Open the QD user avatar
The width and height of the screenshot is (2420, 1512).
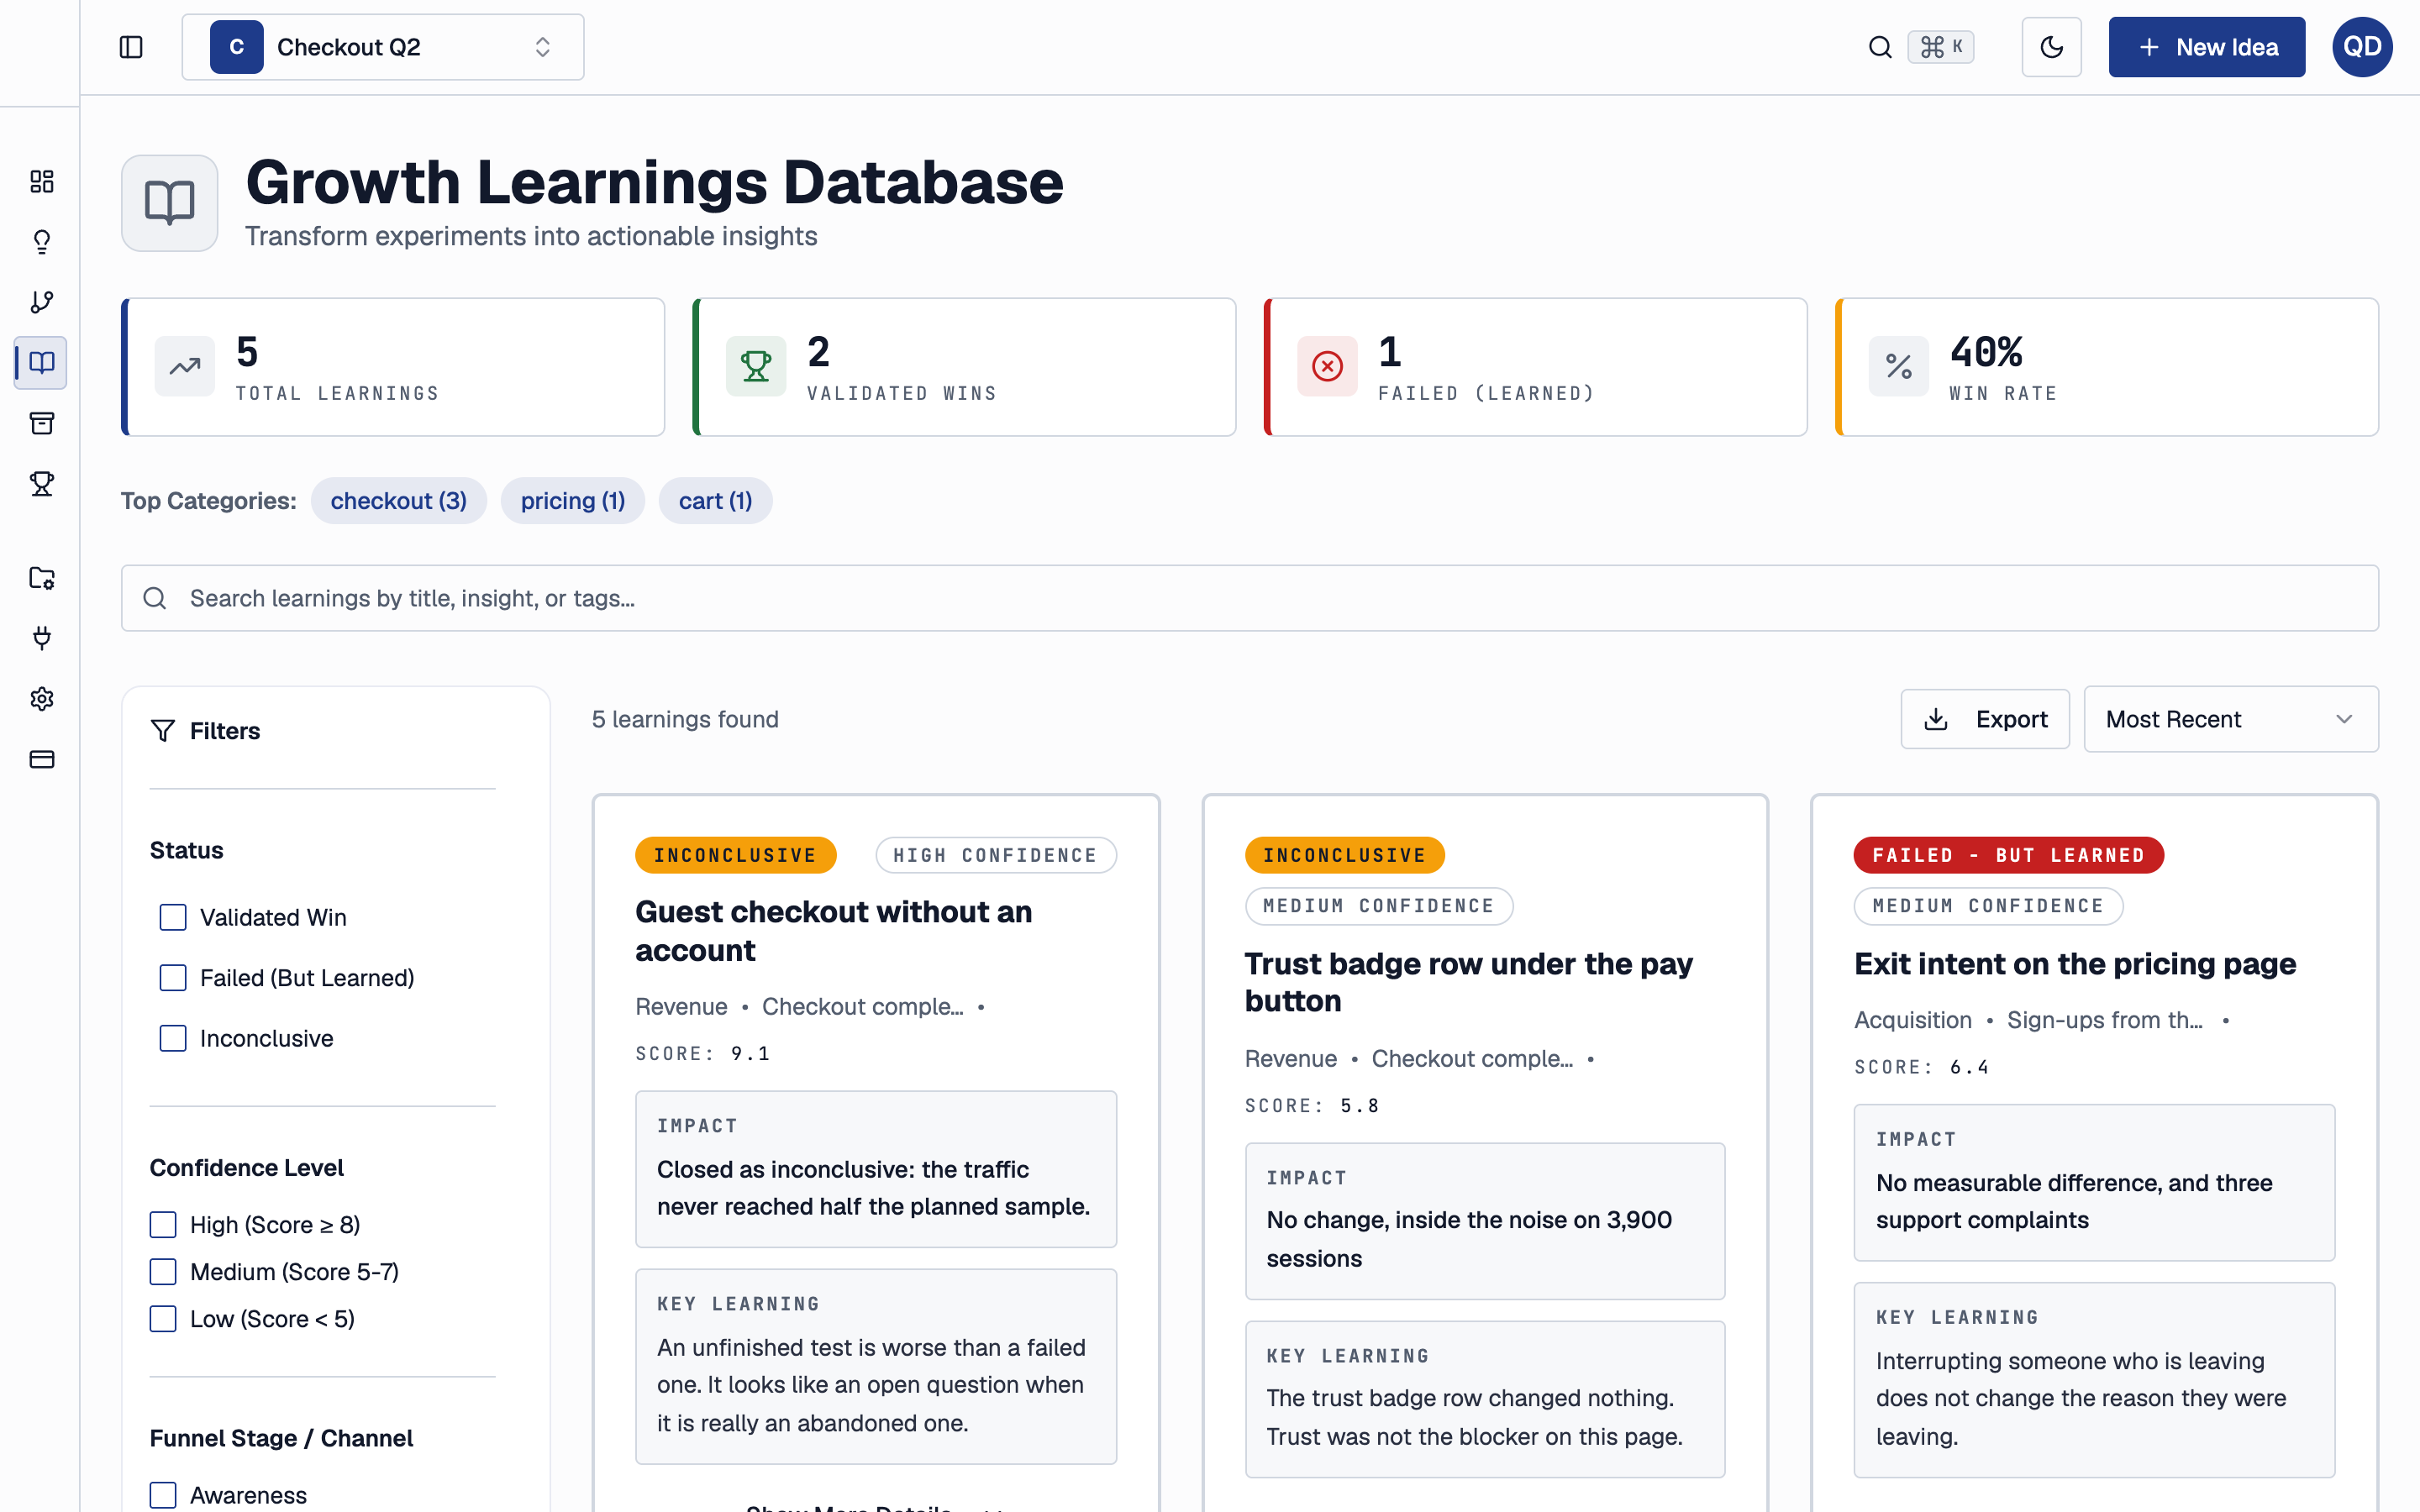coord(2362,47)
